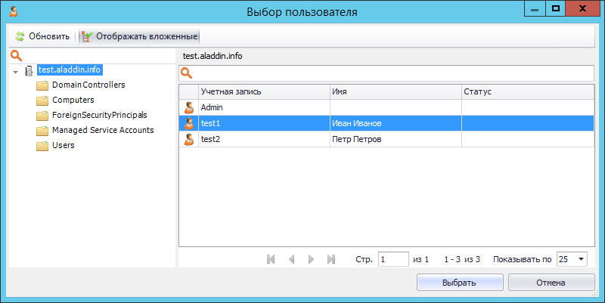Maximize the Выбор пользователя window
Image resolution: width=605 pixels, height=303 pixels.
[556, 8]
